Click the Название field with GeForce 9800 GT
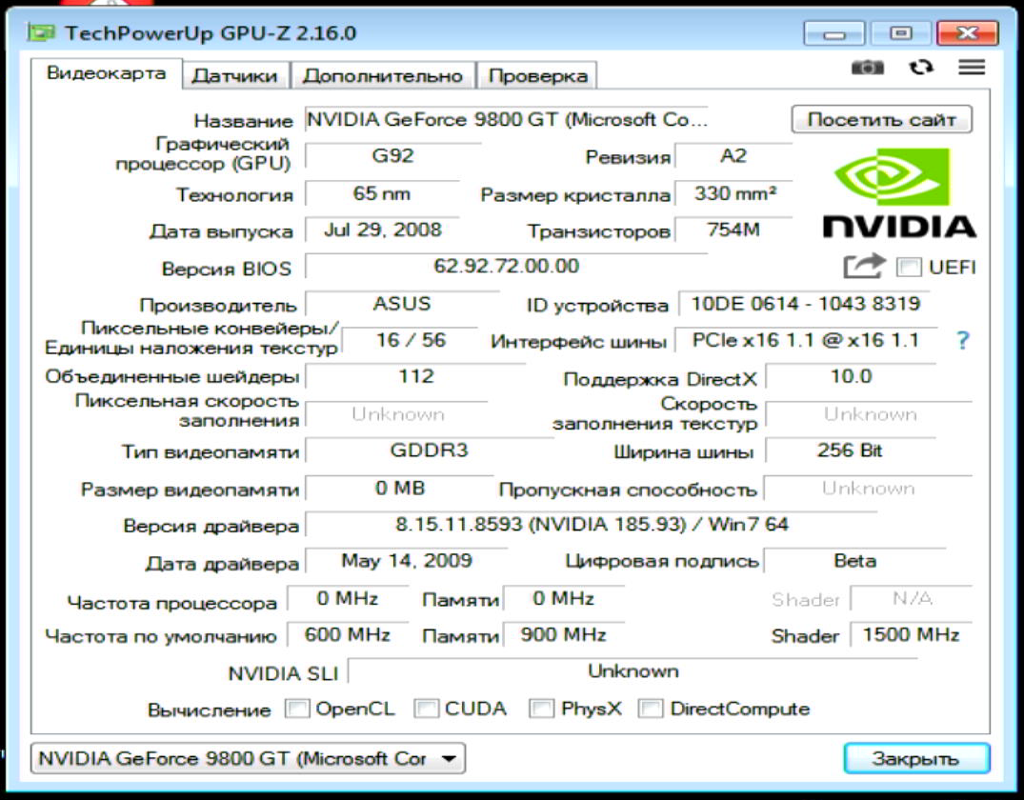 point(506,119)
